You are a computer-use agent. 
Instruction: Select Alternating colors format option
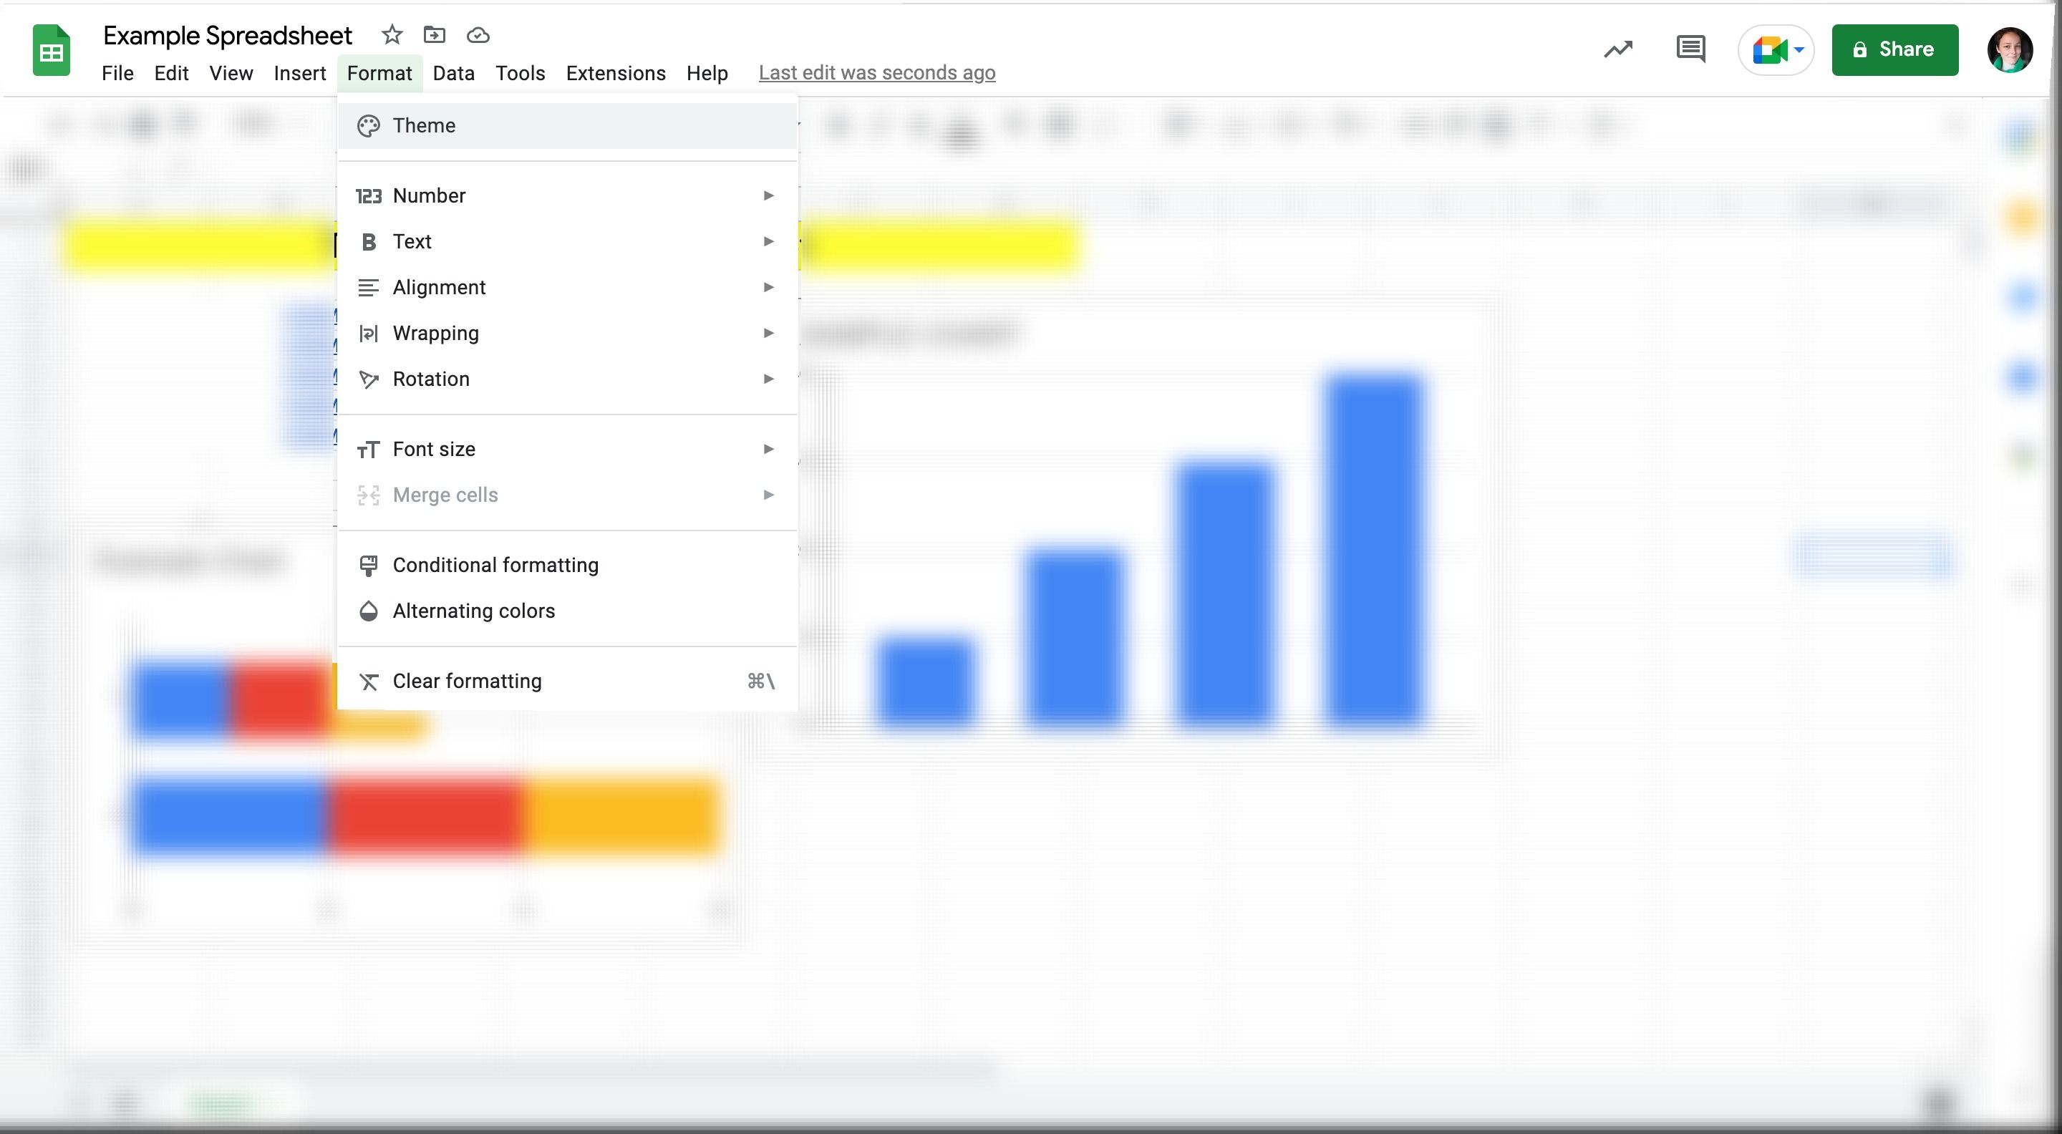click(x=473, y=610)
